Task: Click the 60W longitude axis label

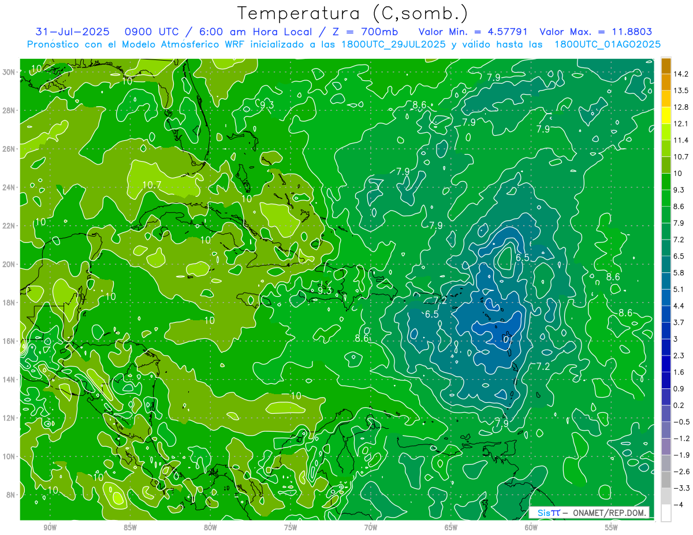Action: pos(531,527)
